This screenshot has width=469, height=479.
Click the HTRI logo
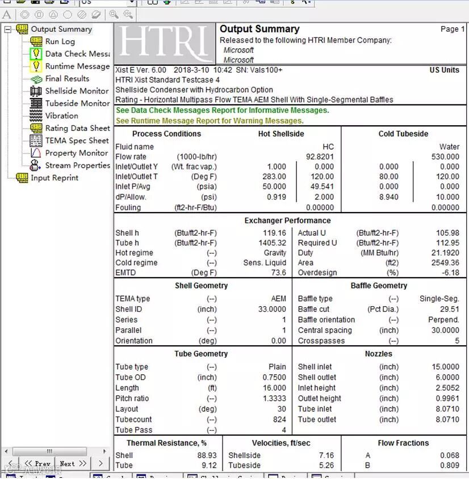[165, 43]
